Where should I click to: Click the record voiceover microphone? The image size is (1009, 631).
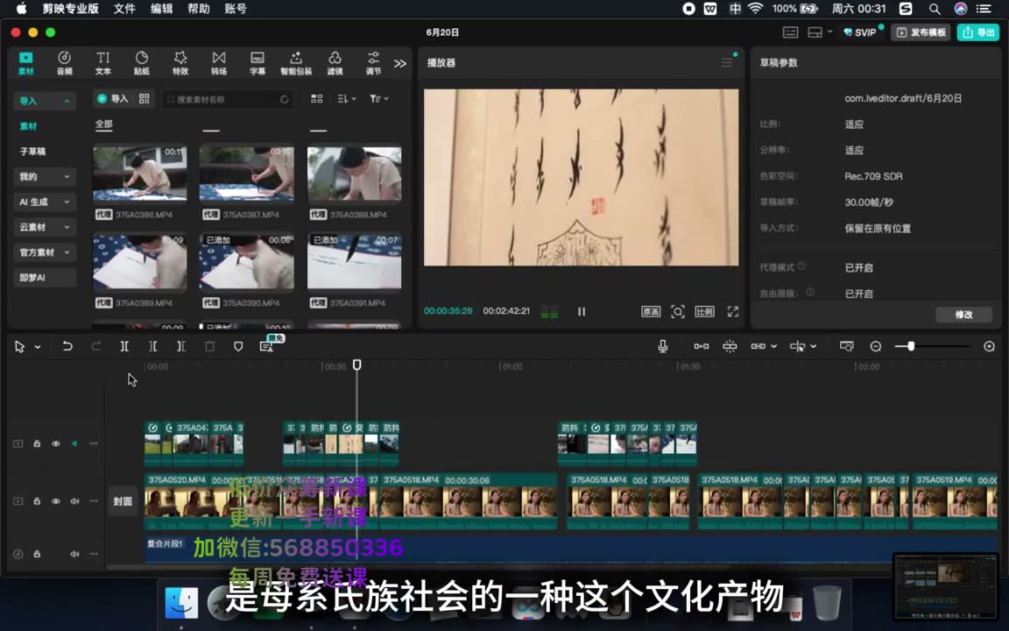pyautogui.click(x=663, y=346)
